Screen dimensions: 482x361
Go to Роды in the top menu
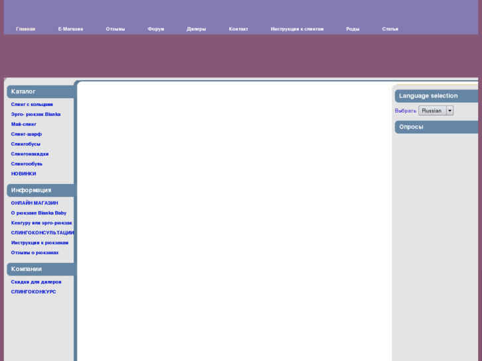pyautogui.click(x=353, y=29)
